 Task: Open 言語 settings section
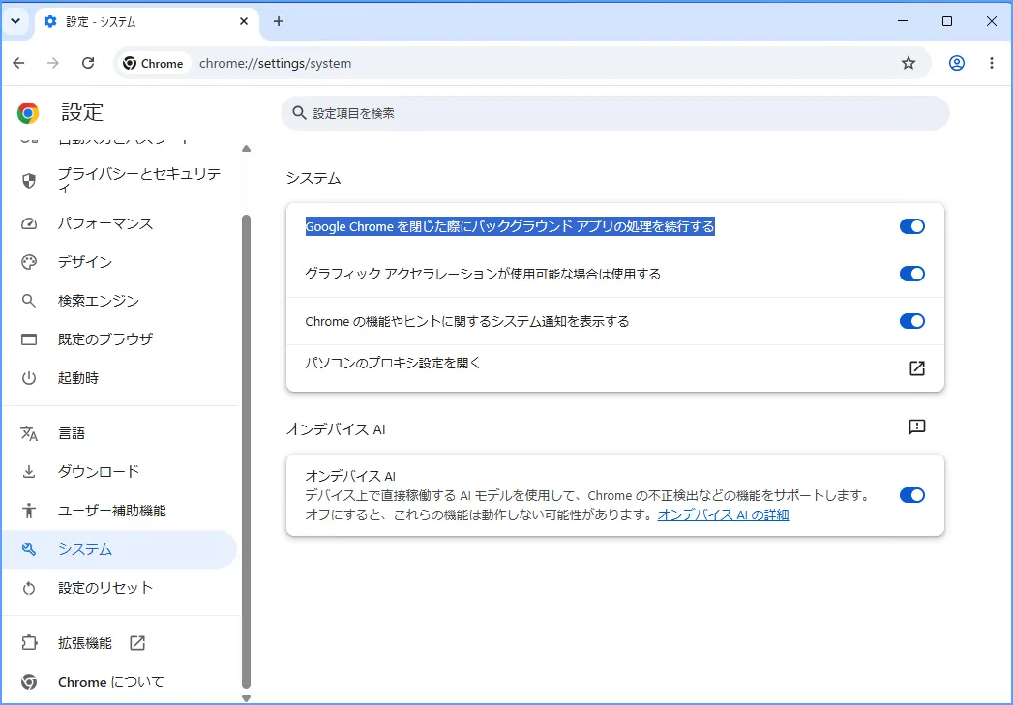120,433
